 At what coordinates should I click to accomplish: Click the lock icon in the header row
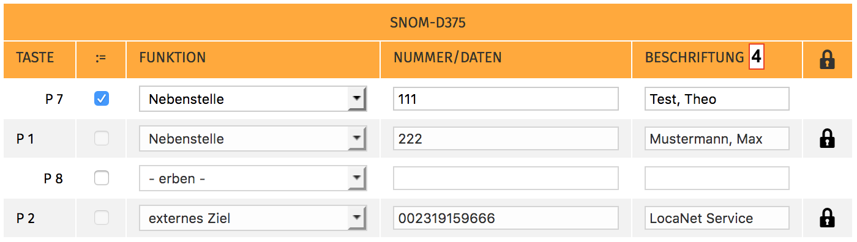point(827,59)
